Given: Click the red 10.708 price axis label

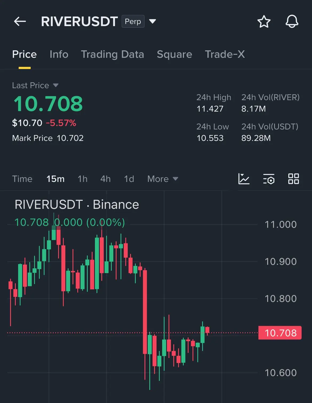Looking at the screenshot, I should tap(280, 333).
